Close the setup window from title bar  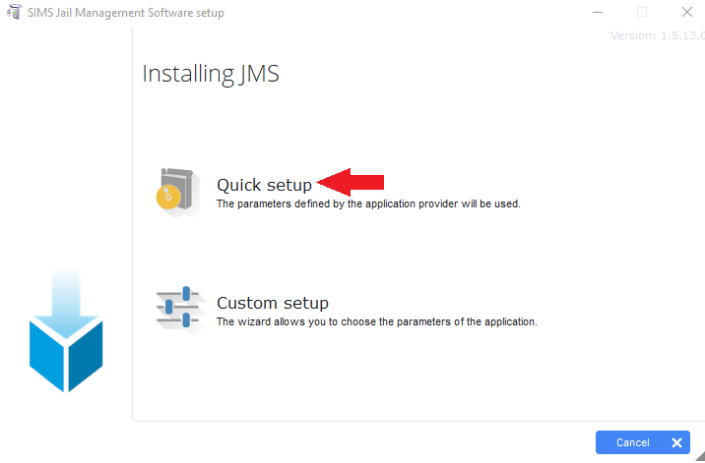click(686, 12)
